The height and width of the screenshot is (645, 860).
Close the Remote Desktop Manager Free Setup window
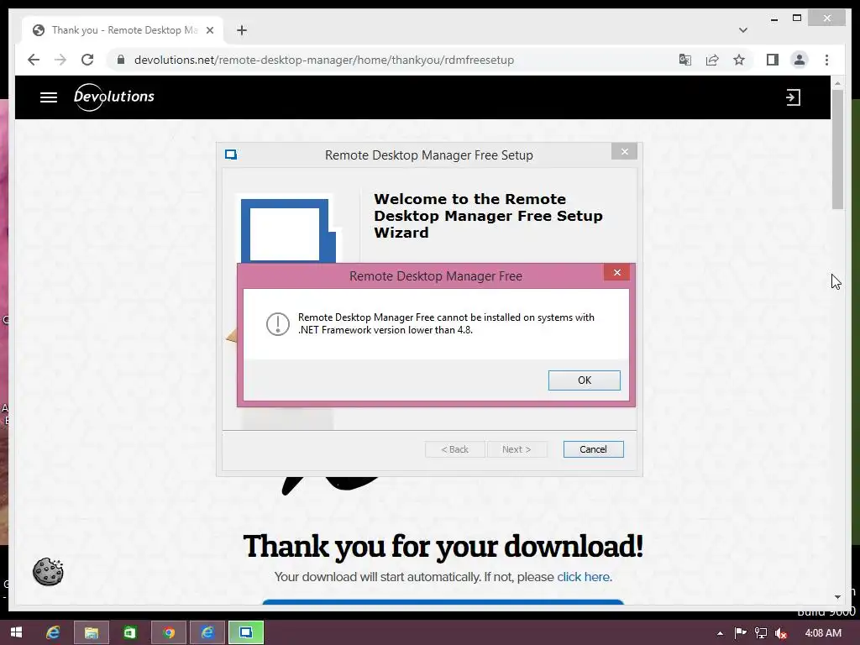pyautogui.click(x=624, y=151)
